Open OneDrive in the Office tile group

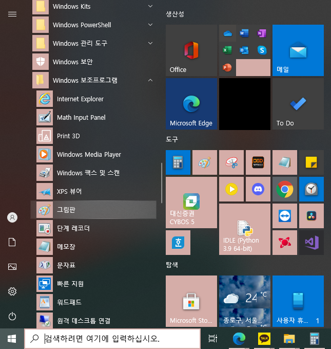coord(228,33)
